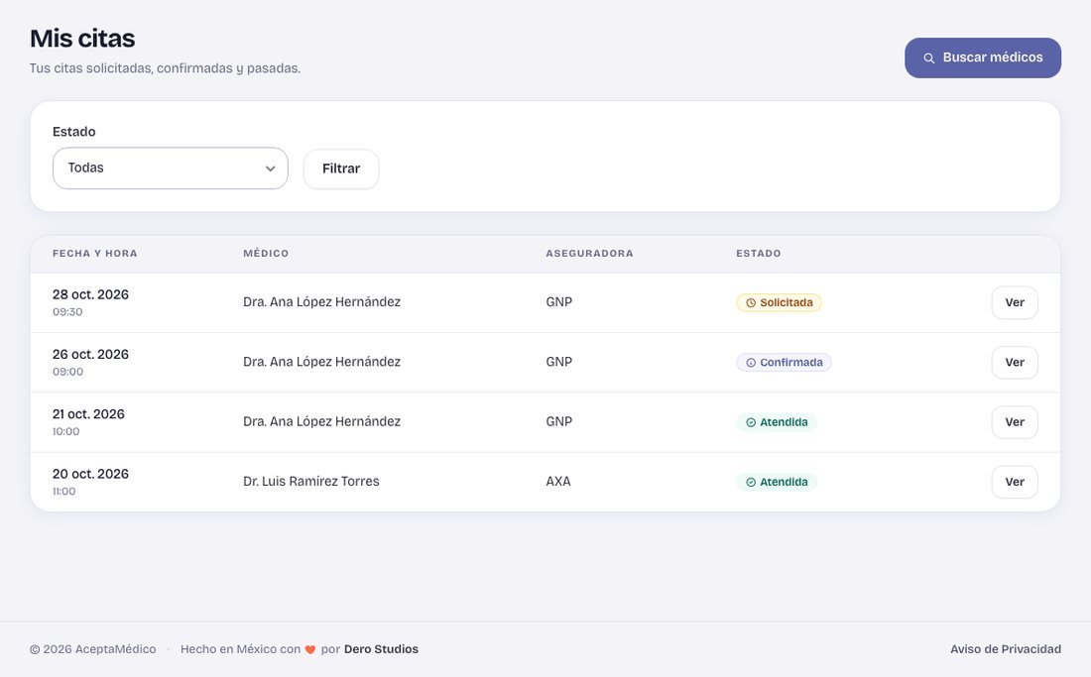This screenshot has width=1091, height=677.
Task: View the 26 oct. 2026 appointment
Action: (x=1015, y=362)
